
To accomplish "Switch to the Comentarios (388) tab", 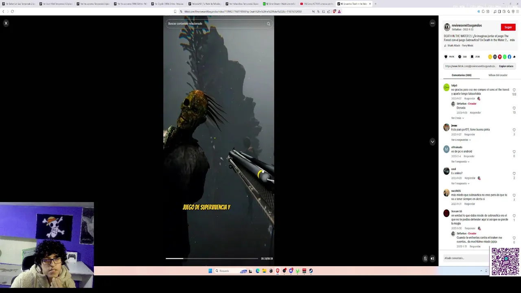I will [x=461, y=75].
